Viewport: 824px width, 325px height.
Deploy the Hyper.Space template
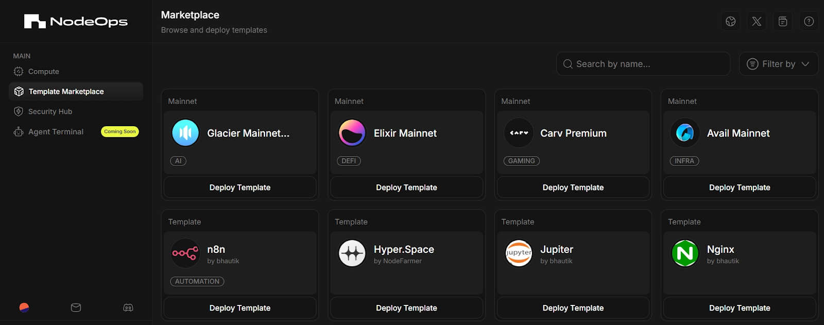click(406, 308)
